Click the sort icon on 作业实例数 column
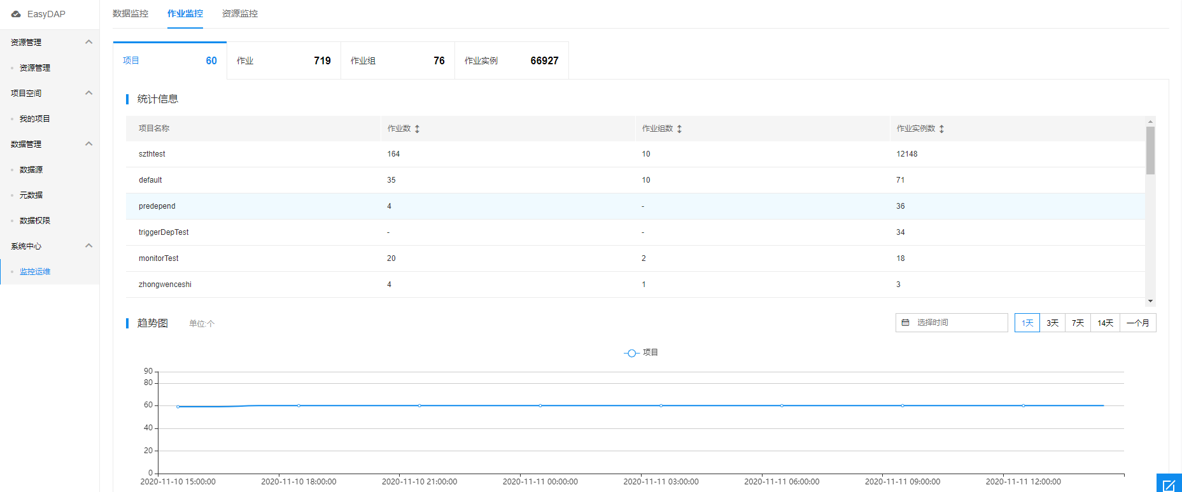1182x492 pixels. coord(941,129)
